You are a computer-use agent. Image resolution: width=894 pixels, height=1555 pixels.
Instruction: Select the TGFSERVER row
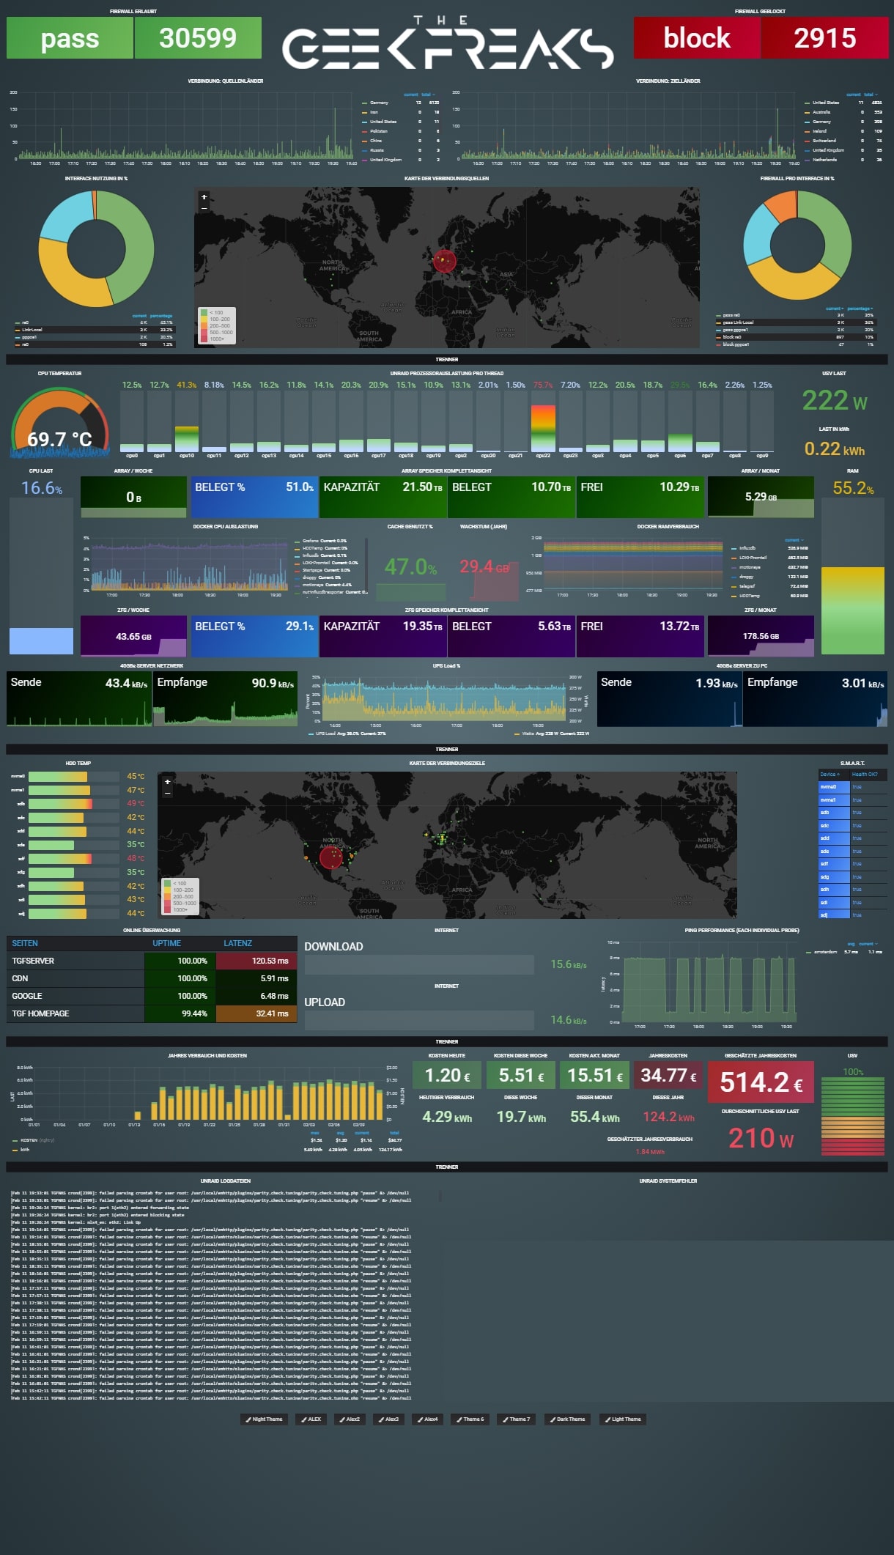(152, 961)
